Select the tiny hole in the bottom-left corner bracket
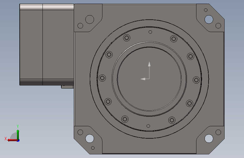Image resolution: width=244 pixels, height=158 pixels. pos(93,148)
